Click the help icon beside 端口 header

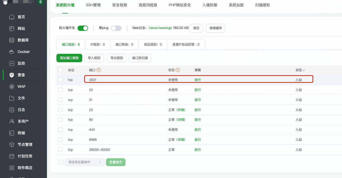99,70
